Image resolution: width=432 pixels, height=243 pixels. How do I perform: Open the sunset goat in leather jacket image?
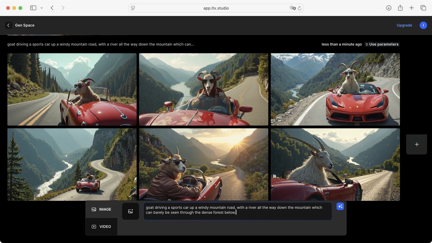tap(204, 165)
